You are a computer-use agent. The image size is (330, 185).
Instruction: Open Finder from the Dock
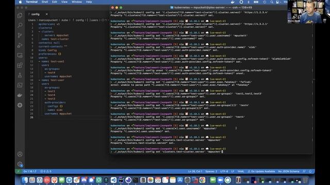(25, 180)
